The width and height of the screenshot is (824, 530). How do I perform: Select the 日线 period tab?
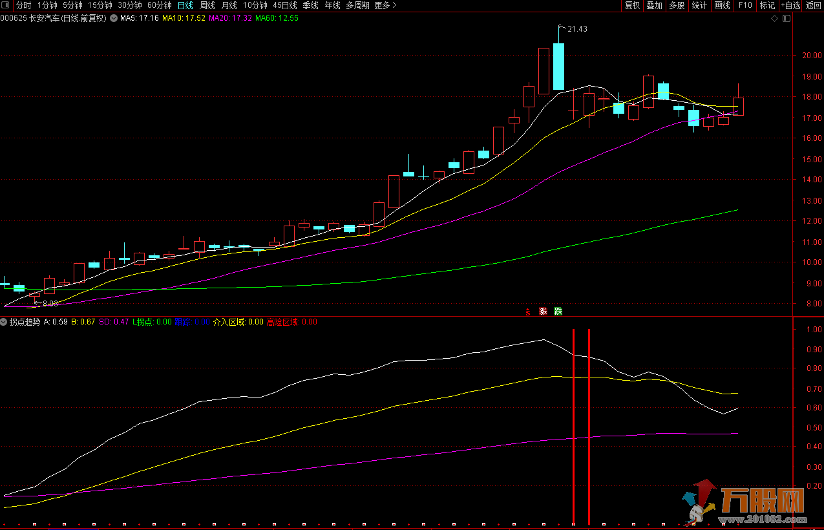[185, 5]
